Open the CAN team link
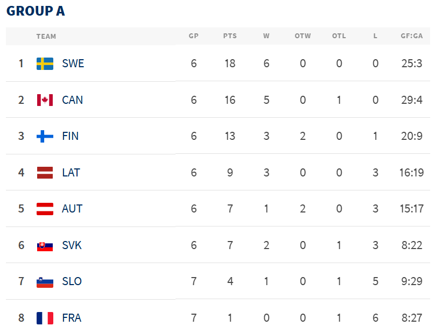Screen dimensions: 435x333 (72, 100)
